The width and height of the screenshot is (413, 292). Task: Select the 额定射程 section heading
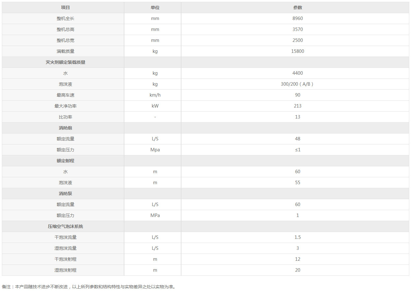click(65, 161)
